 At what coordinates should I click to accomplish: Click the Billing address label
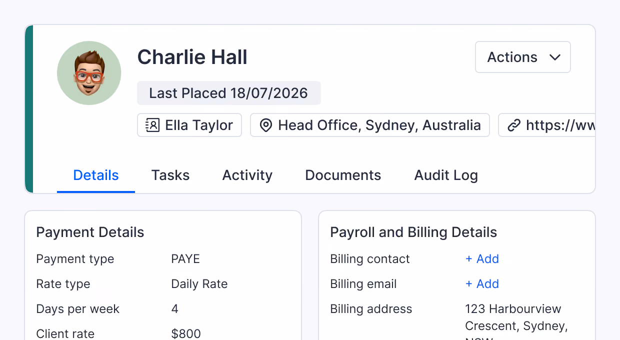(x=371, y=309)
